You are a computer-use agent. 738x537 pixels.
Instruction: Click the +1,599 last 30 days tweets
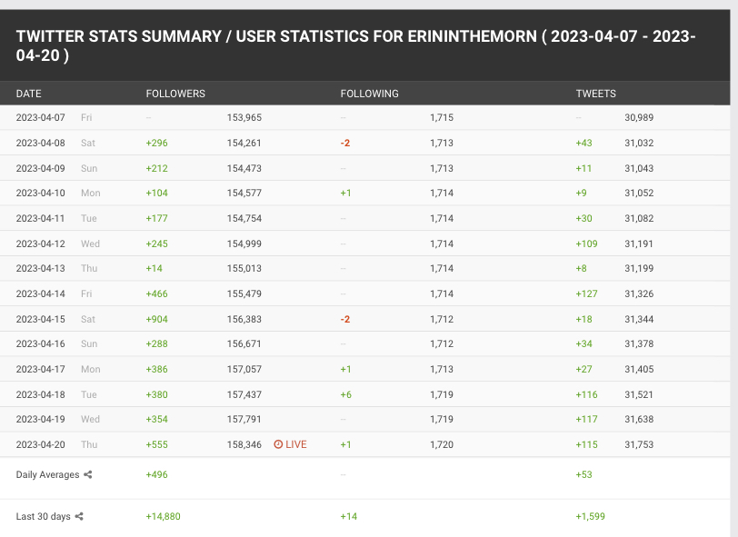pos(590,516)
